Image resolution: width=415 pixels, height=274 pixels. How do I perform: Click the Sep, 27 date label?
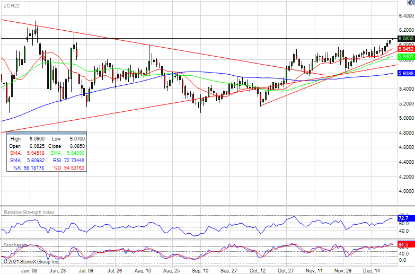point(228,271)
